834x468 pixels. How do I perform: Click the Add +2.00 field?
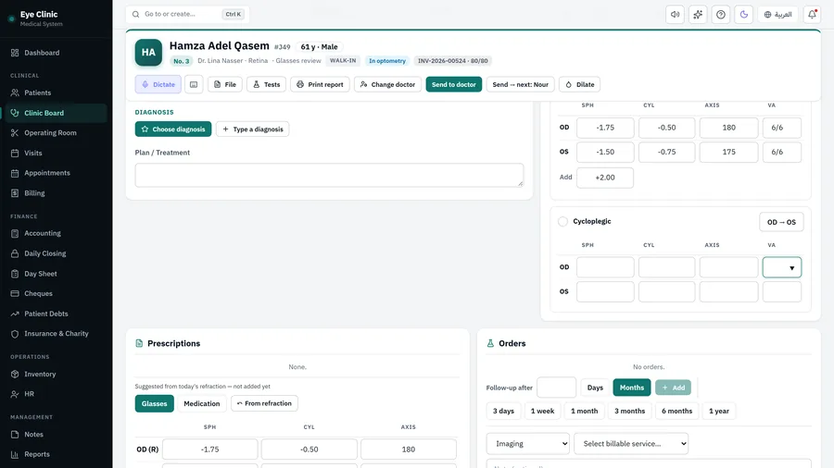pos(605,178)
